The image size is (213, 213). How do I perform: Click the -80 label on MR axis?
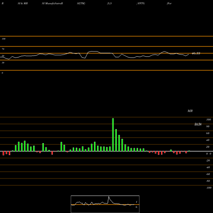coord(208,181)
